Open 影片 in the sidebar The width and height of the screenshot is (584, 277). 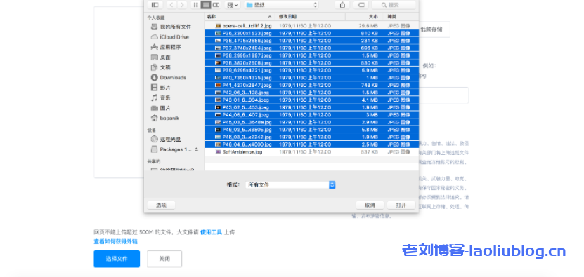(x=161, y=88)
